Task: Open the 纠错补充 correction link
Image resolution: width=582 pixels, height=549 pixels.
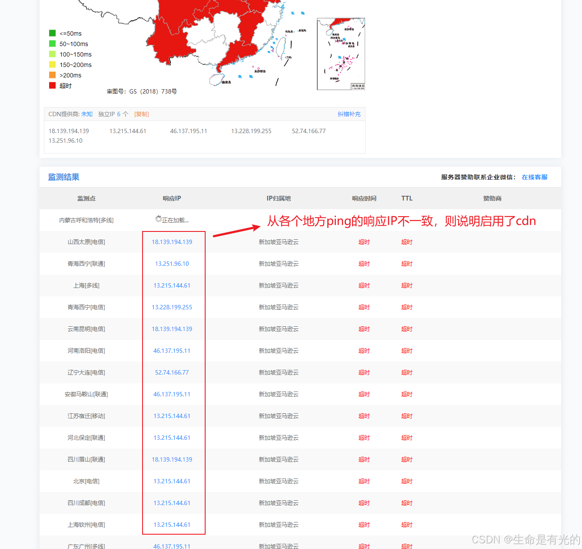Action: coord(349,114)
